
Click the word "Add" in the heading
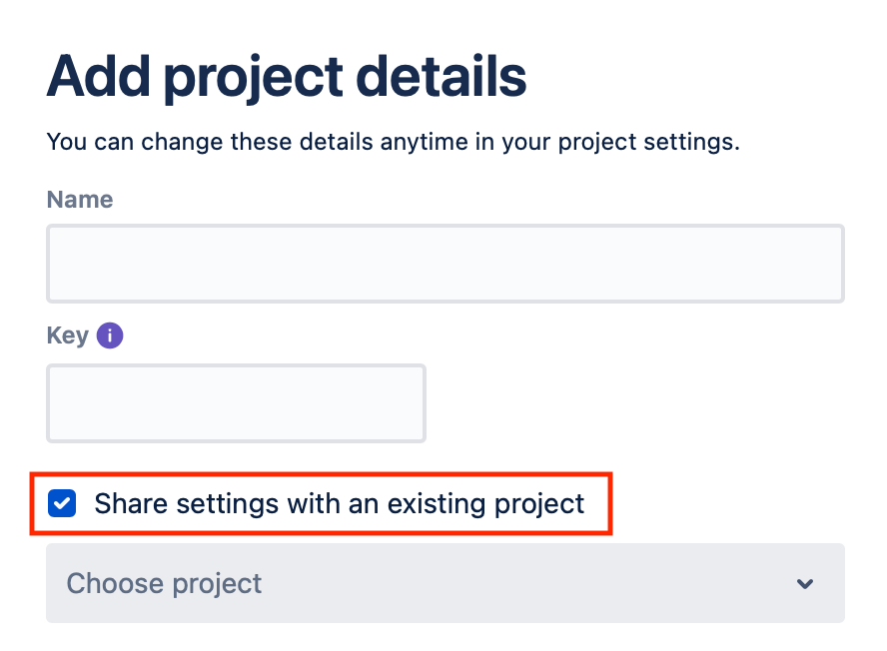pos(99,75)
